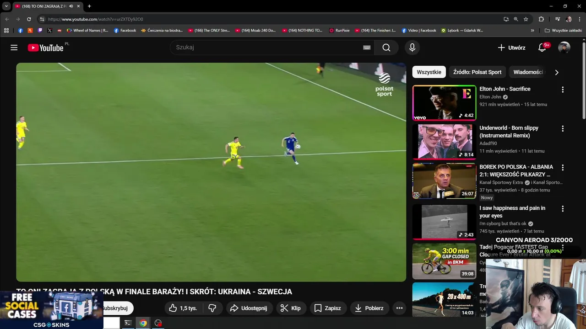The height and width of the screenshot is (329, 586).
Task: Open the on-screen keyboard icon in search box
Action: [x=367, y=48]
